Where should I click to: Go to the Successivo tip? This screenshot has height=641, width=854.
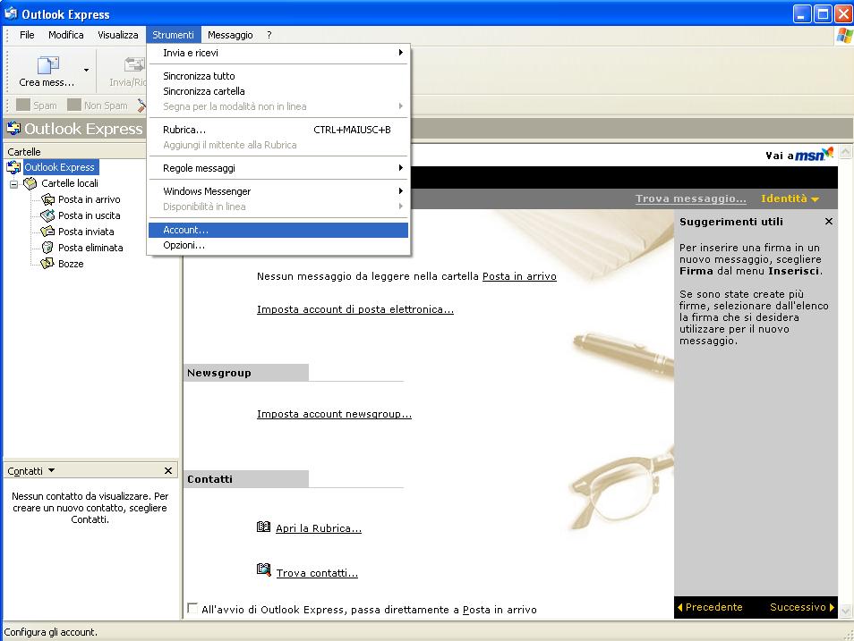tap(802, 607)
